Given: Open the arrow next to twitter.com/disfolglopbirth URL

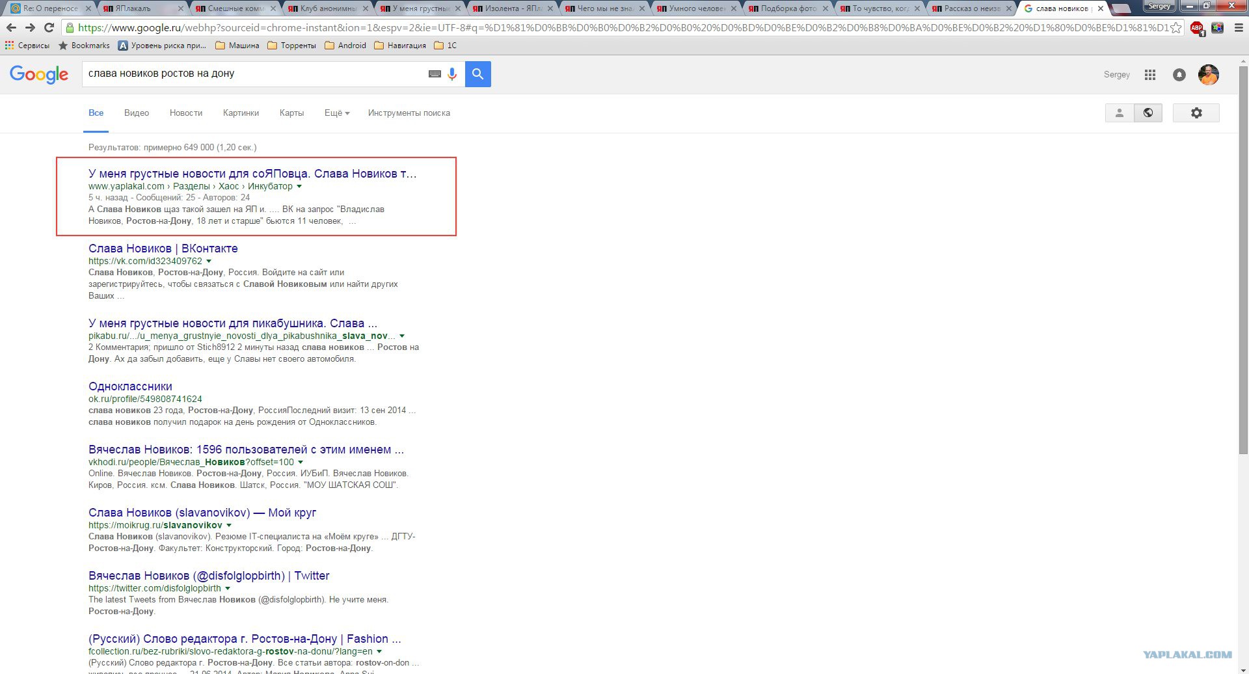Looking at the screenshot, I should coord(228,589).
